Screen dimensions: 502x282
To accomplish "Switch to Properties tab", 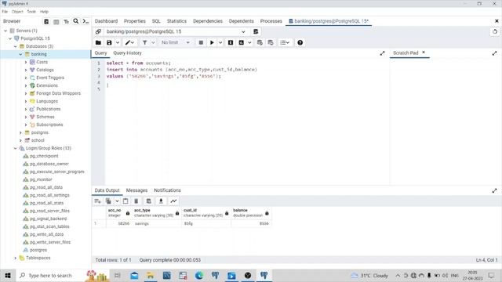I will 135,21.
